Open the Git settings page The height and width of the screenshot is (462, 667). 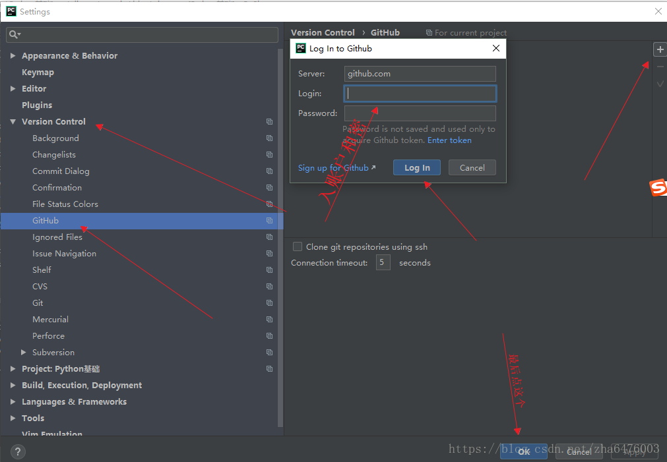tap(38, 303)
